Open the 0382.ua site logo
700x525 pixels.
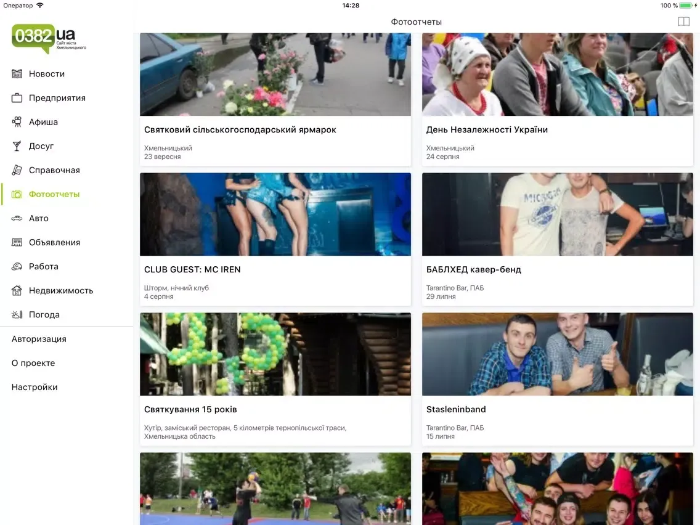coord(49,38)
